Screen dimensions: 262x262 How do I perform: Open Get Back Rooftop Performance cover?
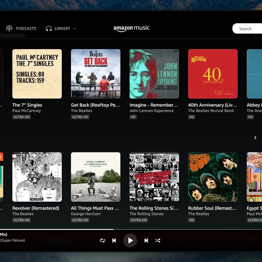tap(96, 74)
